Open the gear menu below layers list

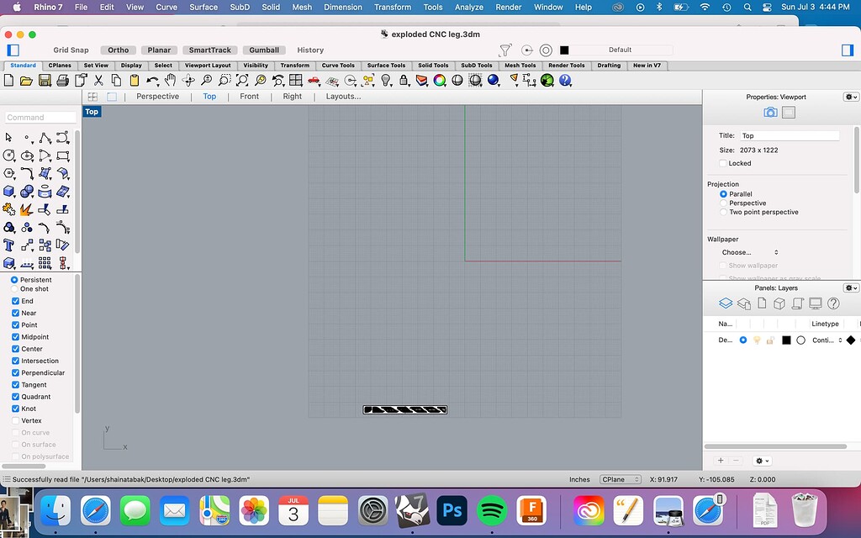[762, 462]
